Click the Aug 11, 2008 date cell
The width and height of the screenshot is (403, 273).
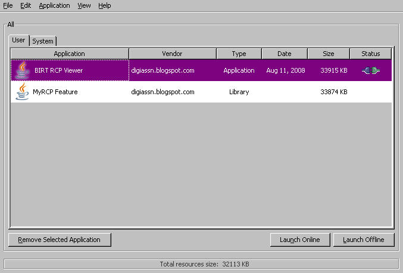(286, 70)
